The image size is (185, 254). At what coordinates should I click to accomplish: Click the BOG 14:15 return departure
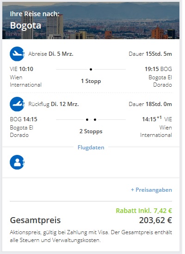click(x=24, y=119)
